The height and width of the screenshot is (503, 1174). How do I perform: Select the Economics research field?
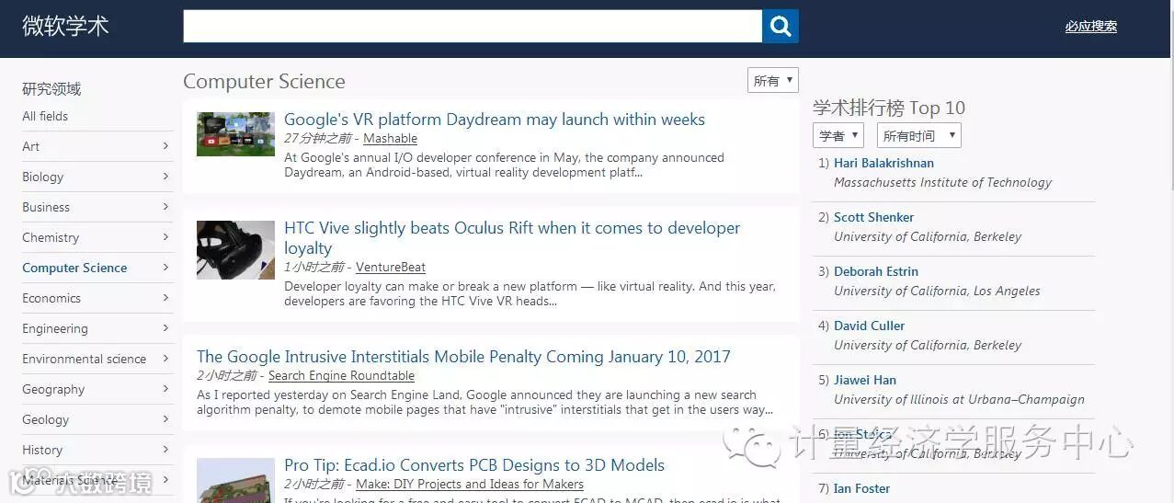pos(51,298)
